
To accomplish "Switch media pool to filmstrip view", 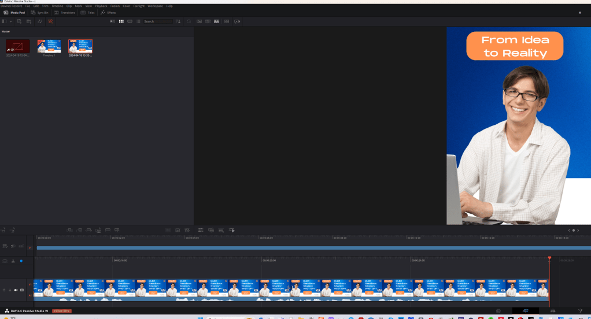I will click(112, 21).
